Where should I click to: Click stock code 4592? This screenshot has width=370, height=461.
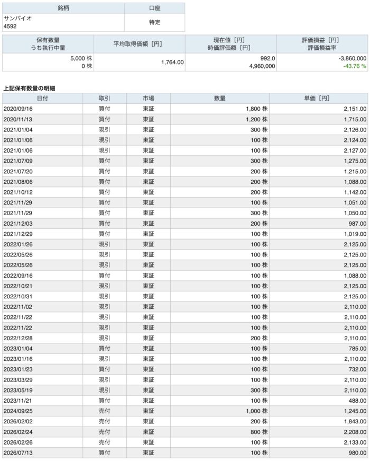[x=10, y=26]
